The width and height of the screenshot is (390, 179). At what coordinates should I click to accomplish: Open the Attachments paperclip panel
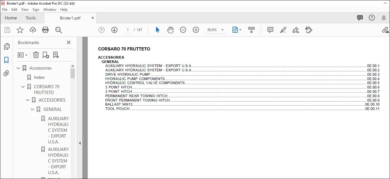point(6,73)
